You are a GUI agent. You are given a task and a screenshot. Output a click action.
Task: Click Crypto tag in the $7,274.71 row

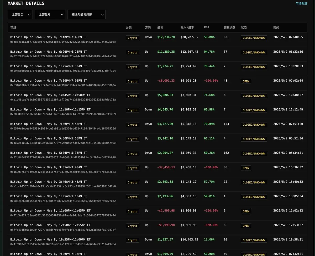tap(133, 67)
